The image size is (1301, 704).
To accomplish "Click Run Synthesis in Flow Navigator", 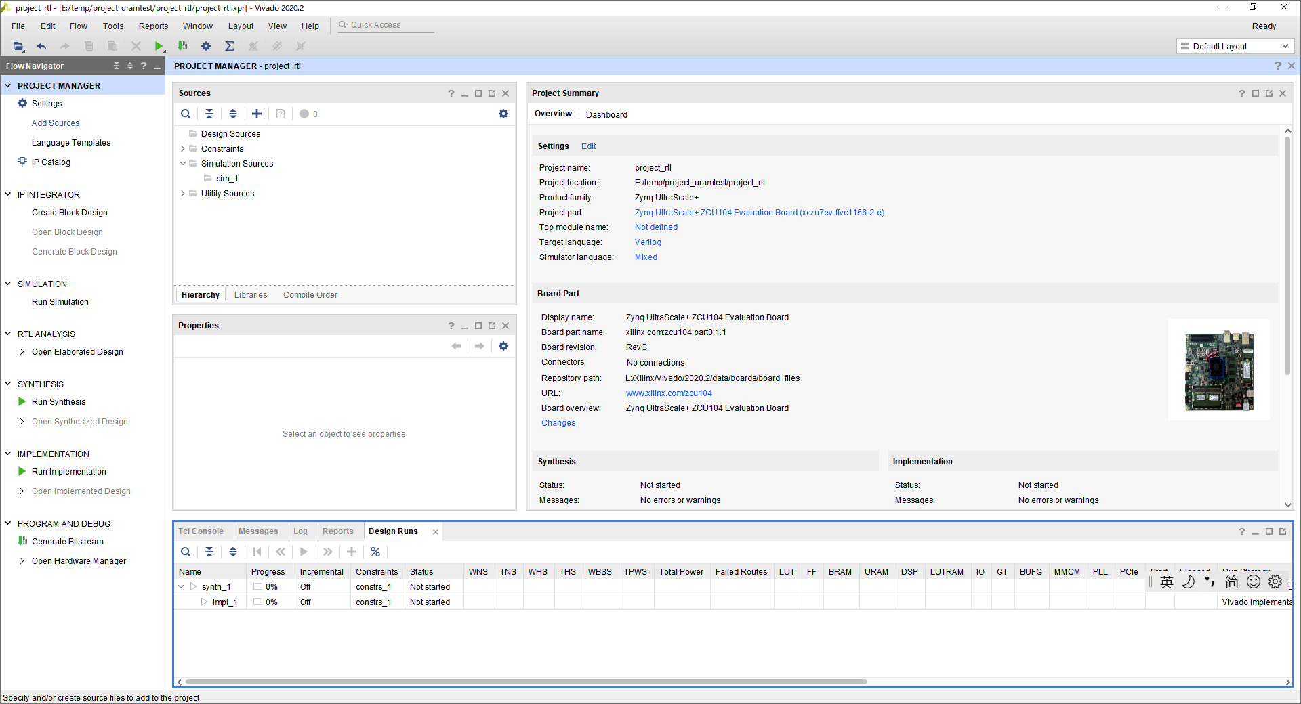I will (58, 402).
